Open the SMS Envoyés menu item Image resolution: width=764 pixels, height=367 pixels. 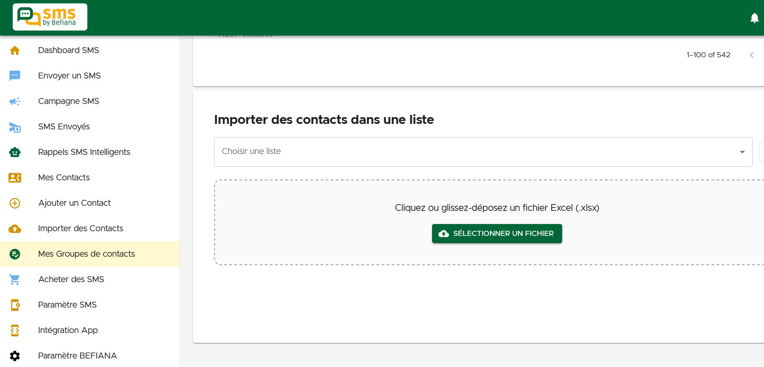point(64,126)
